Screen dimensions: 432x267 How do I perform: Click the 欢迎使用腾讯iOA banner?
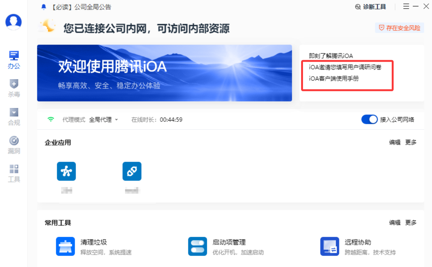click(x=165, y=73)
